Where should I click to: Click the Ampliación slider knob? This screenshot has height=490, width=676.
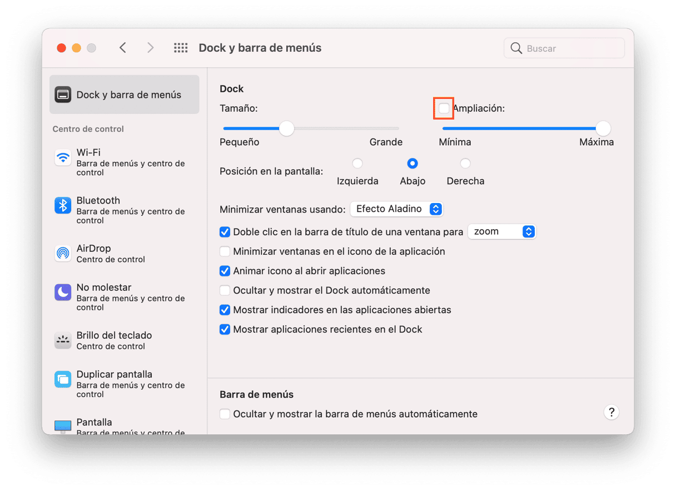pyautogui.click(x=603, y=128)
